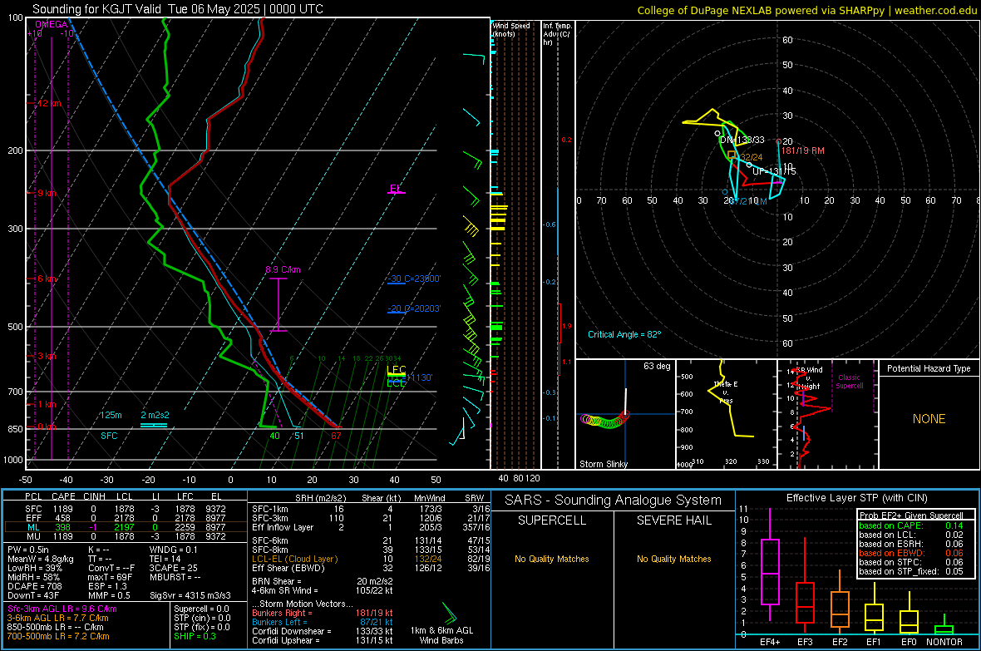Click the 8.9 C/km lapse rate label

coord(283,269)
